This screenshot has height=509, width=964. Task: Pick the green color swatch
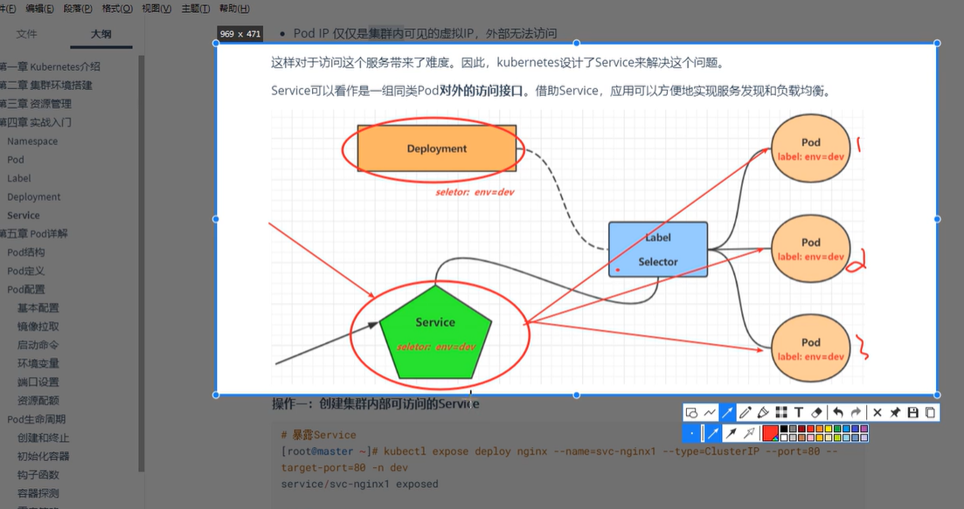837,429
